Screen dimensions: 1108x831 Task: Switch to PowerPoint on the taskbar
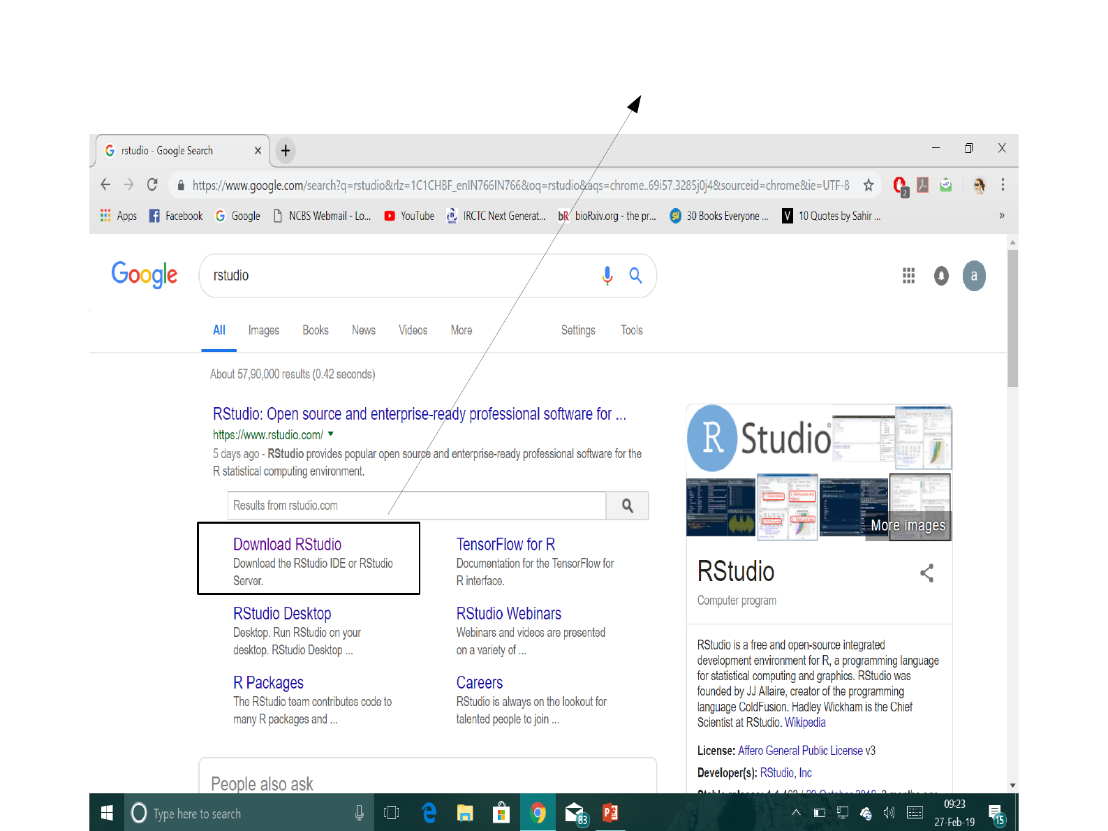coord(610,813)
